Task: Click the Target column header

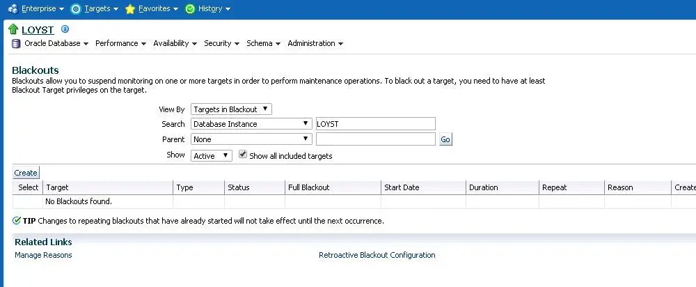Action: [x=108, y=187]
